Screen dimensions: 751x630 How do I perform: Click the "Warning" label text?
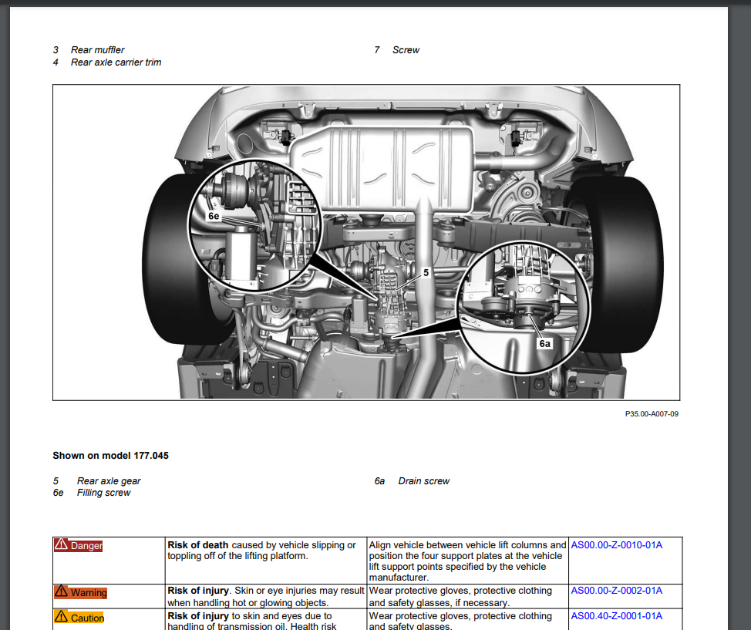[89, 593]
